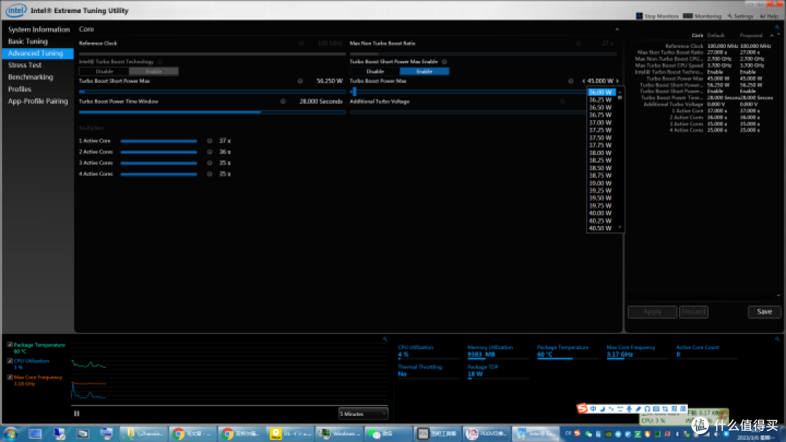Disable Turbo Boost Short Power Max
This screenshot has height=442, width=786.
point(375,71)
